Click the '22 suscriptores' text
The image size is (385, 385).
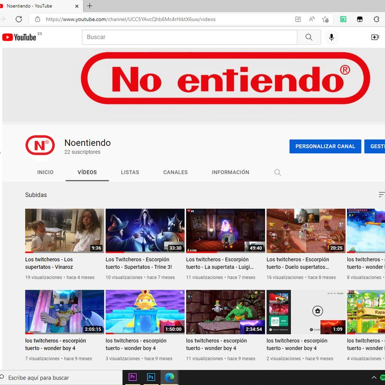click(82, 152)
